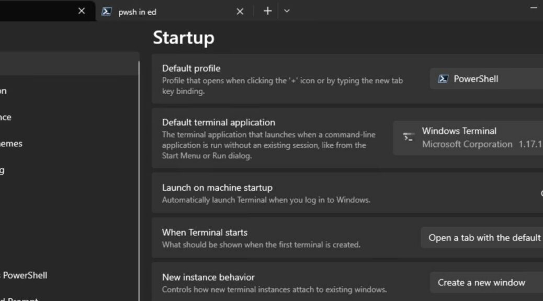
Task: Minimize the Terminal window
Action: click(534, 8)
